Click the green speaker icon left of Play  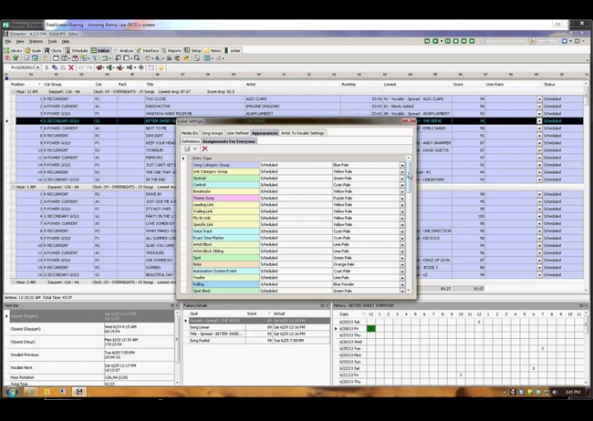(427, 41)
